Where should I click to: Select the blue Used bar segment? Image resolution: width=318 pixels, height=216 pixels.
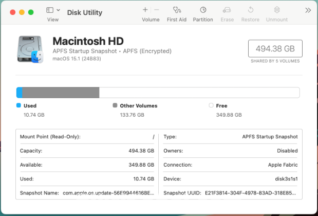click(x=20, y=93)
